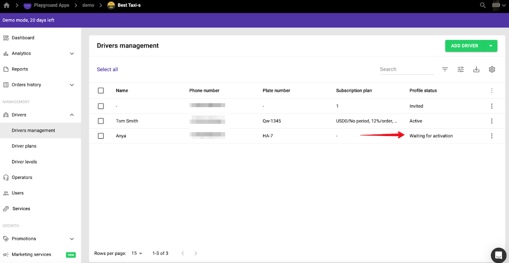The image size is (509, 263).
Task: Expand the Analytics sidebar section
Action: click(x=72, y=53)
